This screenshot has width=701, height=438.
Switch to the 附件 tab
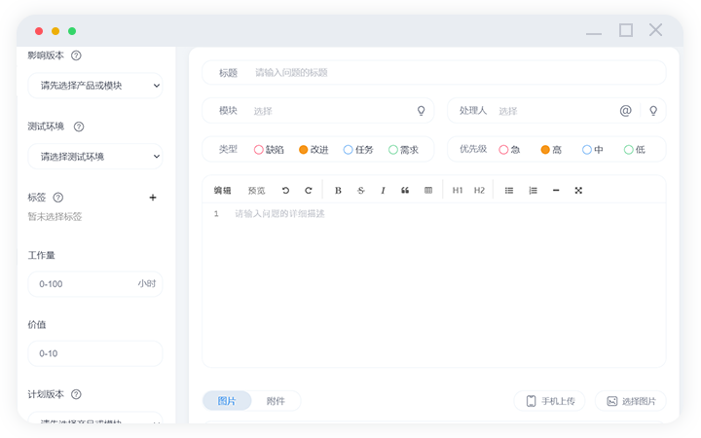[x=276, y=401]
